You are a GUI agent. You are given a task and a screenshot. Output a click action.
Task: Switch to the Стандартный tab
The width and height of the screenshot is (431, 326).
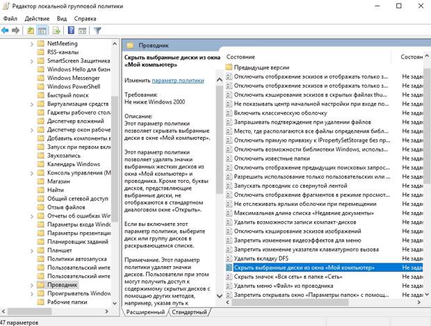click(189, 312)
